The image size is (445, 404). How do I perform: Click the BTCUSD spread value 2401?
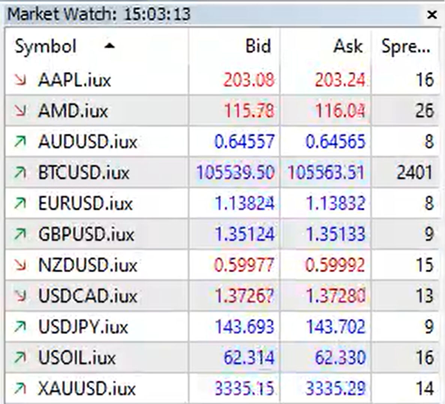point(415,173)
